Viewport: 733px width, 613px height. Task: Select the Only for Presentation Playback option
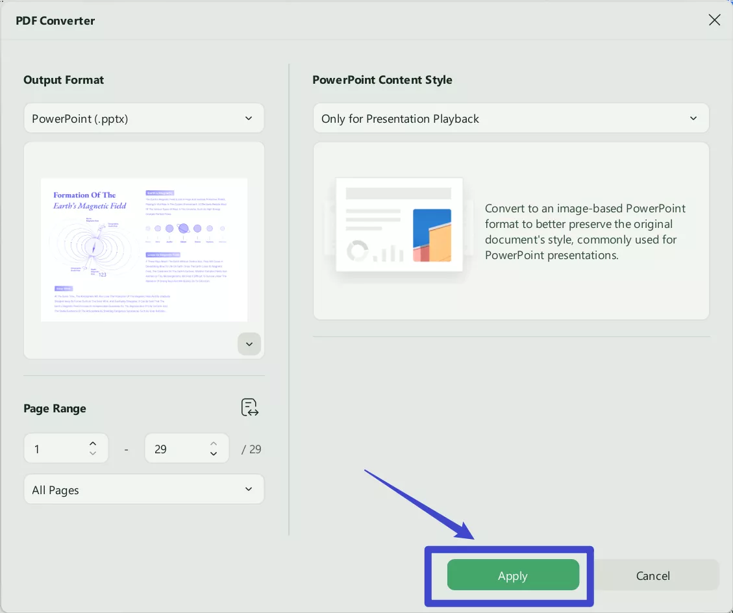pyautogui.click(x=511, y=118)
